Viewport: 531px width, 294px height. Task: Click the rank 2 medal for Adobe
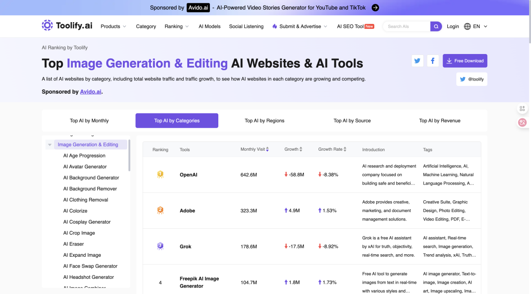tap(160, 211)
